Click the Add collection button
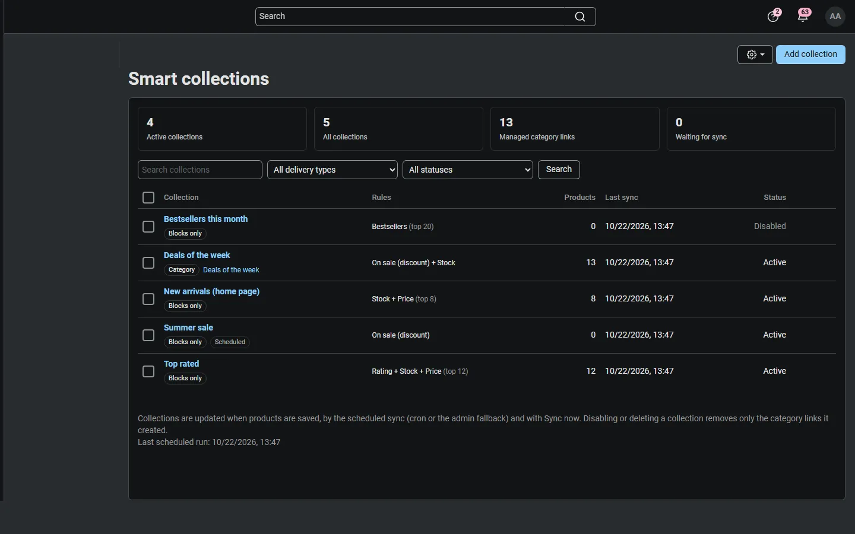 click(x=810, y=55)
